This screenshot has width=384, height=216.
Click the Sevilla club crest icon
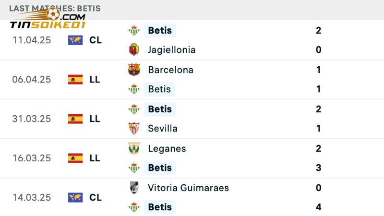(134, 128)
